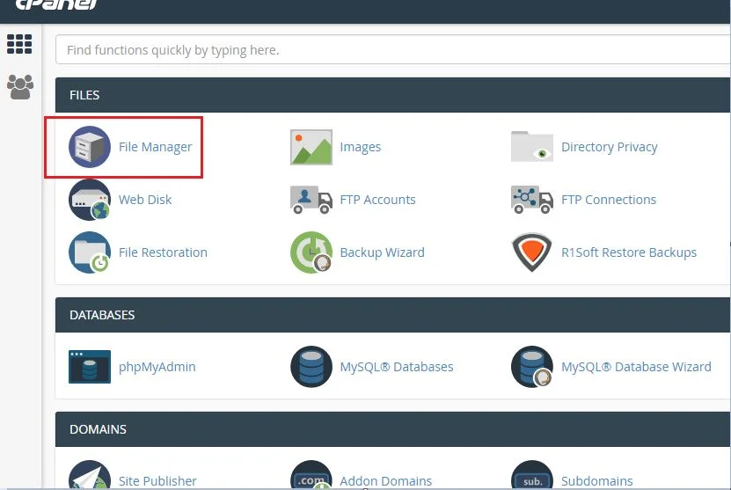The image size is (731, 490).
Task: Open the Addon Domains .com icon
Action: click(311, 475)
